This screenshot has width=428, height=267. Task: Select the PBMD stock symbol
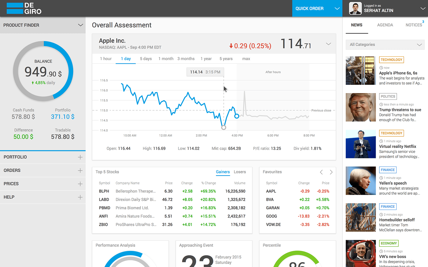point(105,208)
